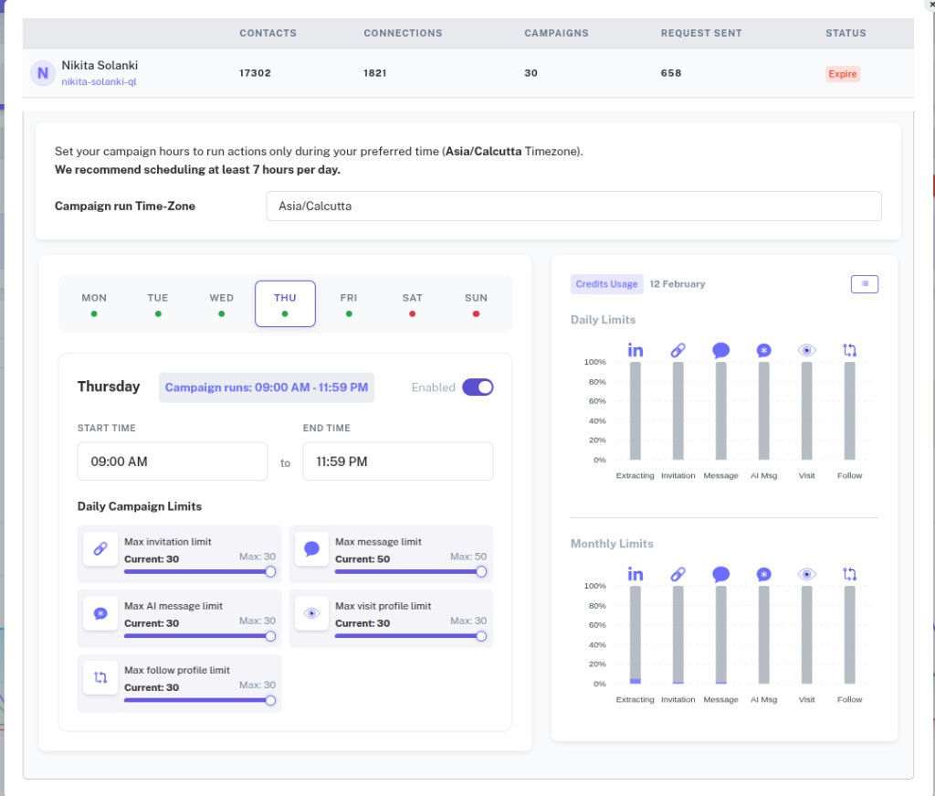Viewport: 935px width, 796px height.
Task: Open the END TIME 11:59 PM picker
Action: pos(397,461)
